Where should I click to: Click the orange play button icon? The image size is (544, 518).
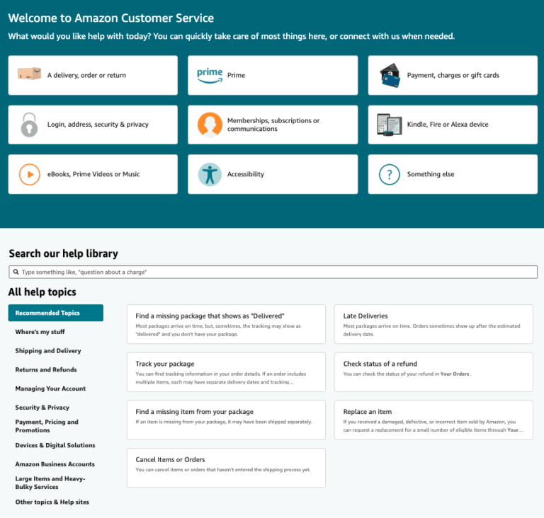[30, 174]
